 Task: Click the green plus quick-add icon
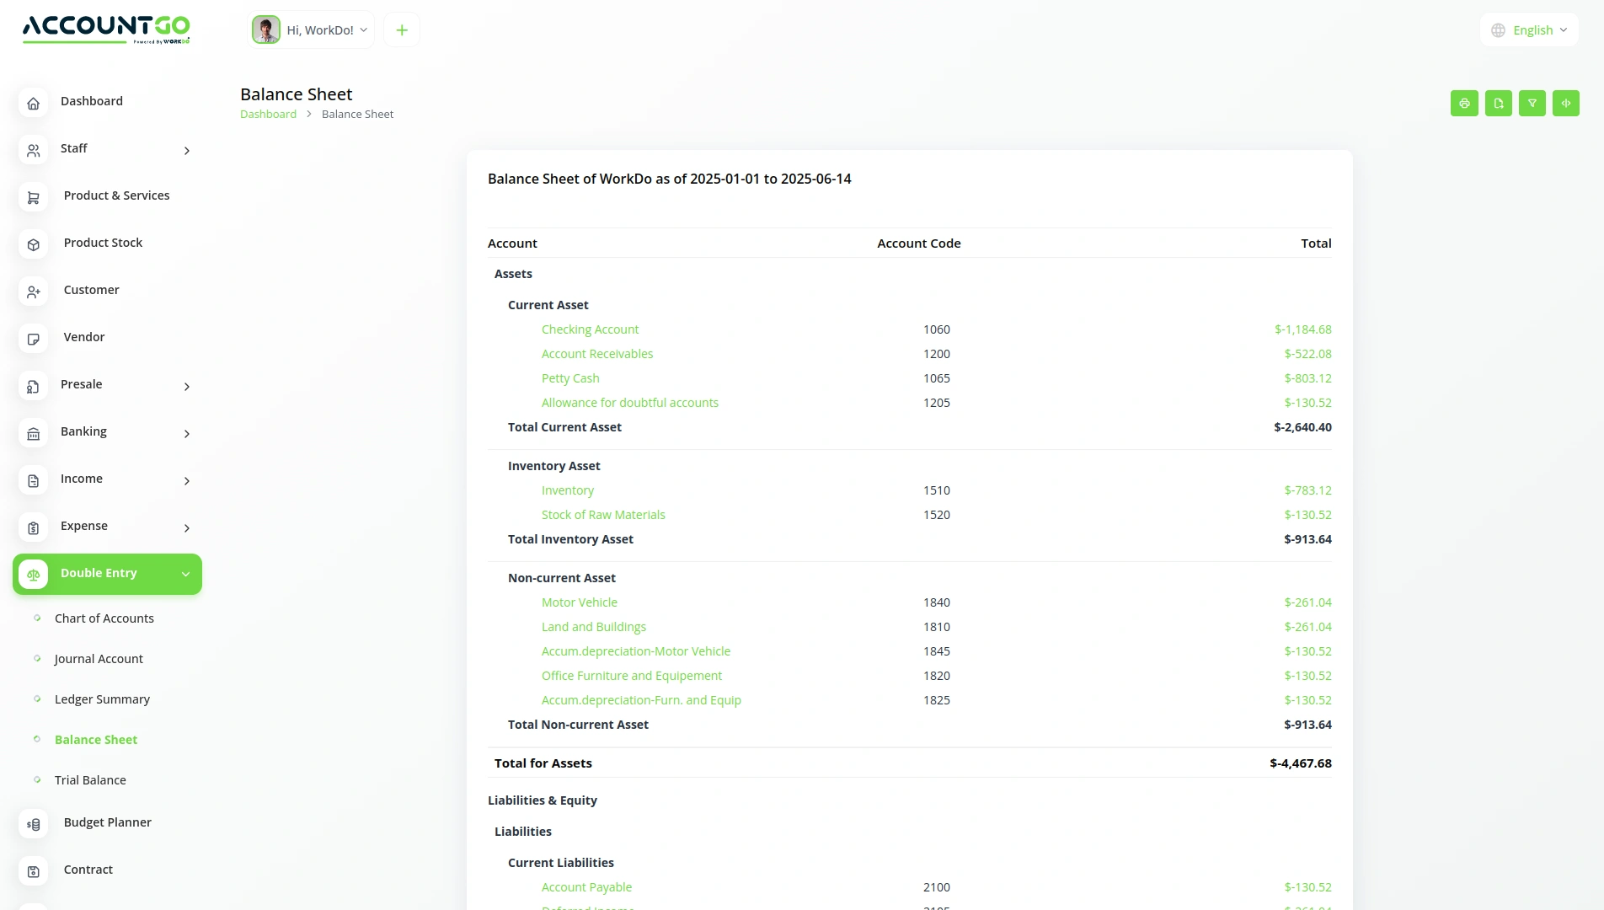tap(402, 30)
